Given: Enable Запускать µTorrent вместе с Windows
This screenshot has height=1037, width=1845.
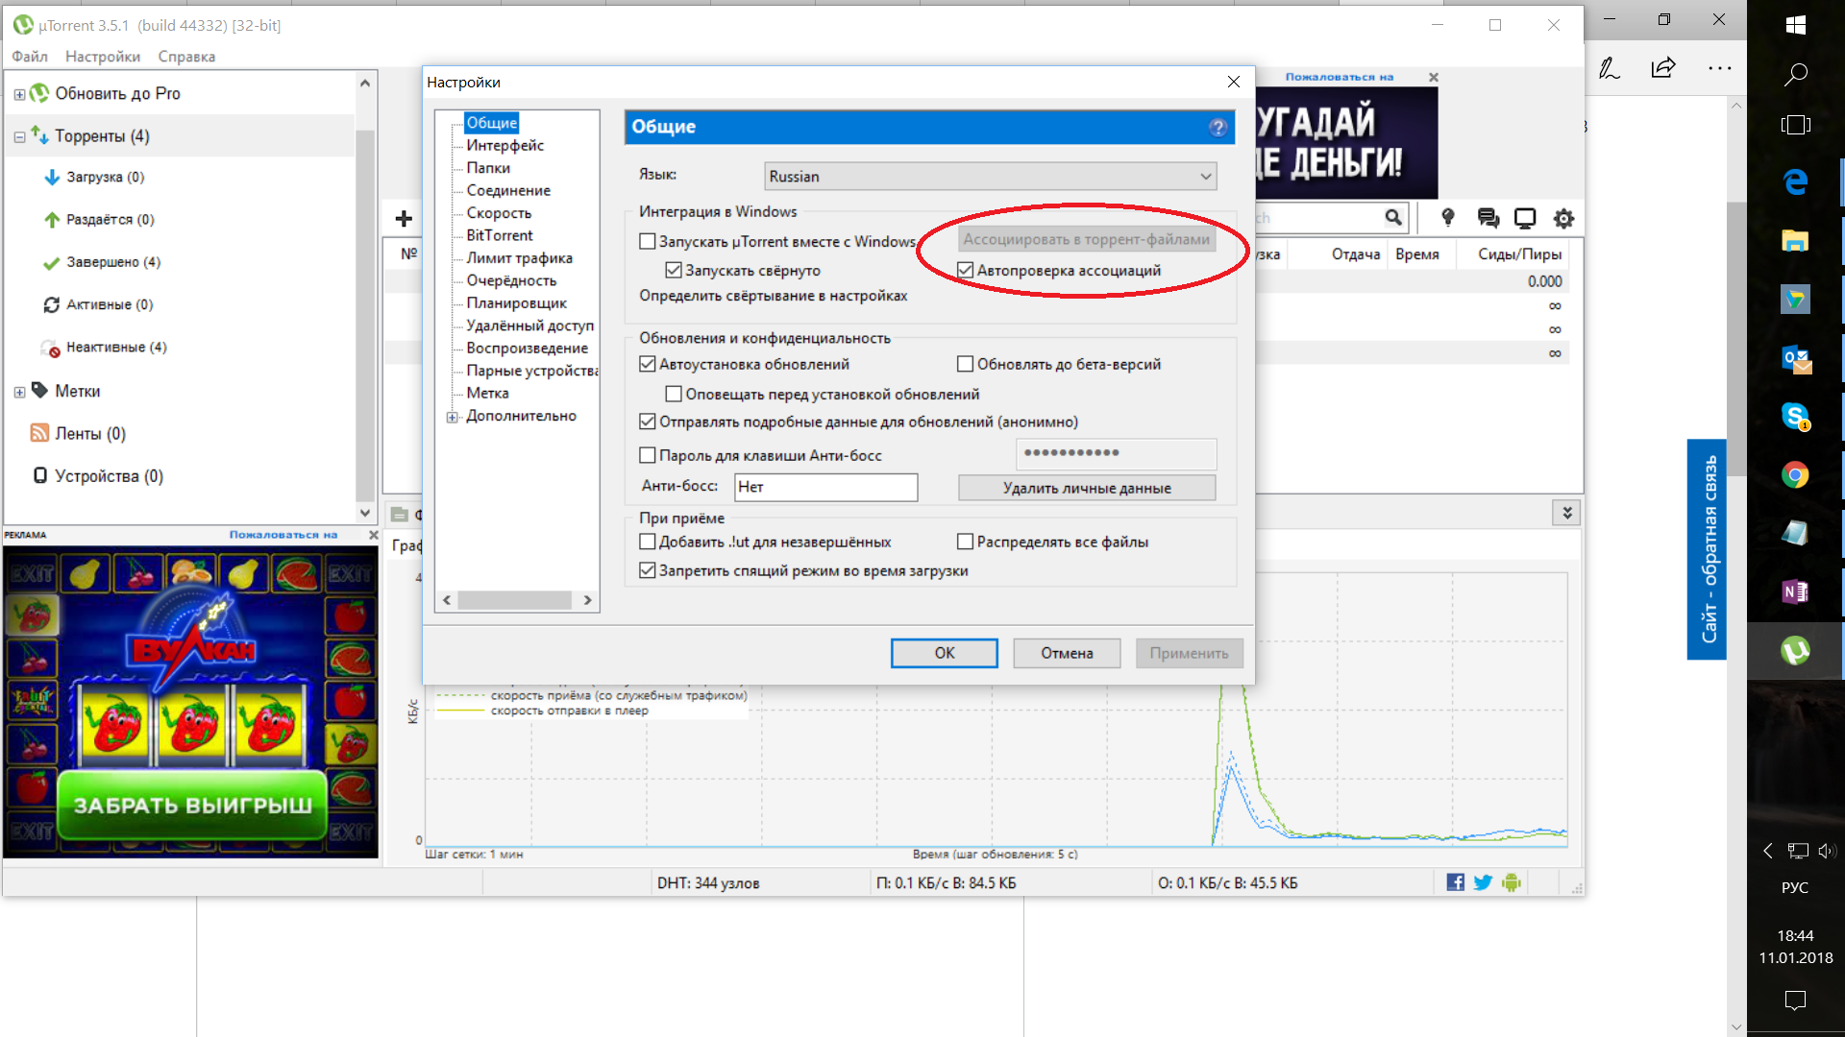Looking at the screenshot, I should (x=648, y=242).
